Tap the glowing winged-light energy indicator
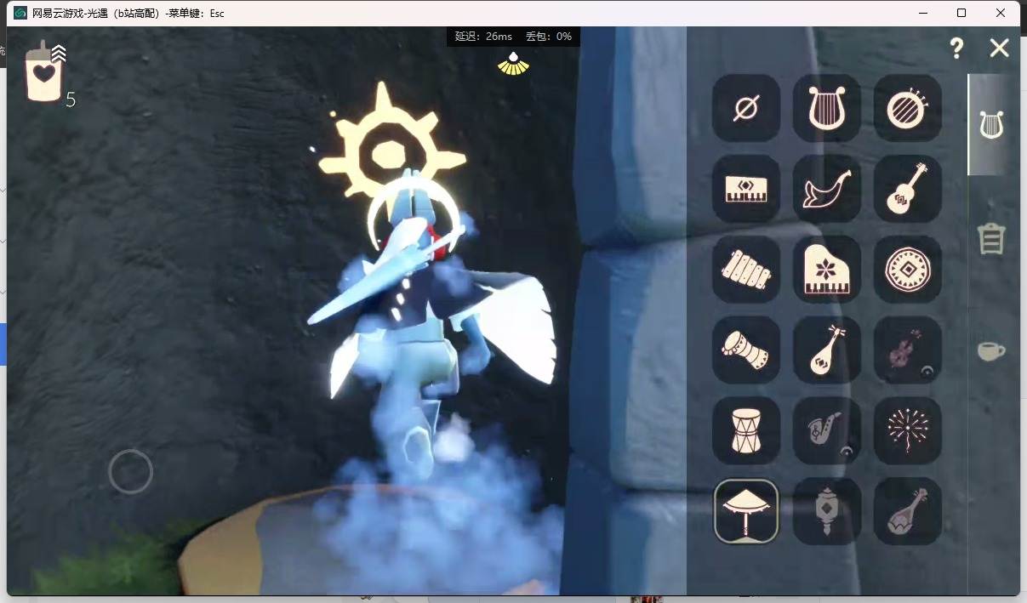The width and height of the screenshot is (1027, 603). pyautogui.click(x=513, y=63)
